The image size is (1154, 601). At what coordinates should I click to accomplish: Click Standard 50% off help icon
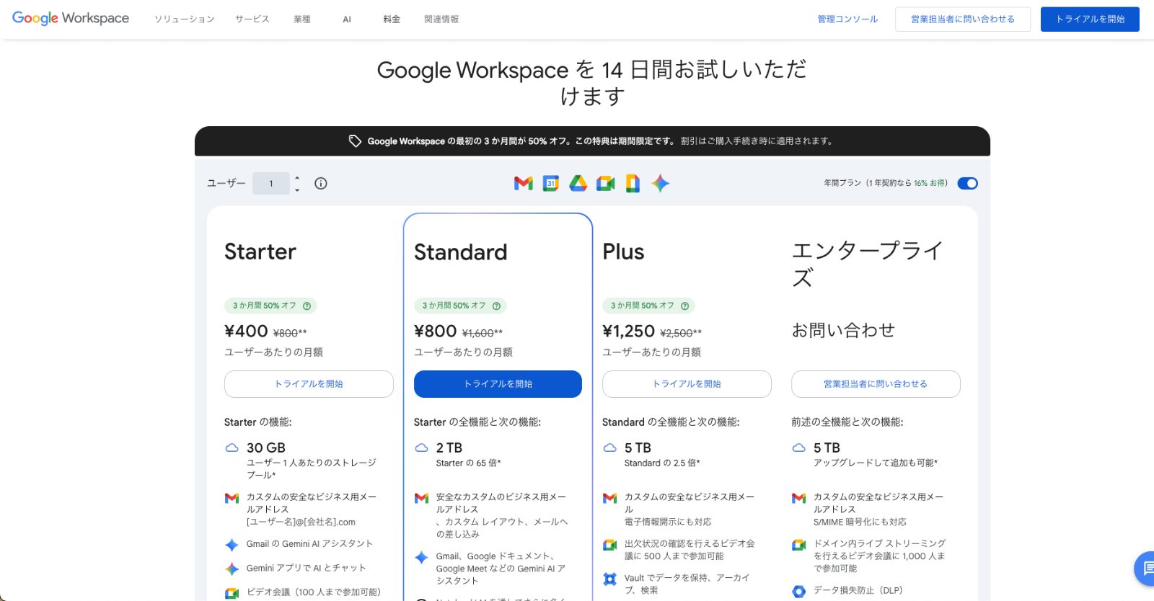[x=496, y=306]
